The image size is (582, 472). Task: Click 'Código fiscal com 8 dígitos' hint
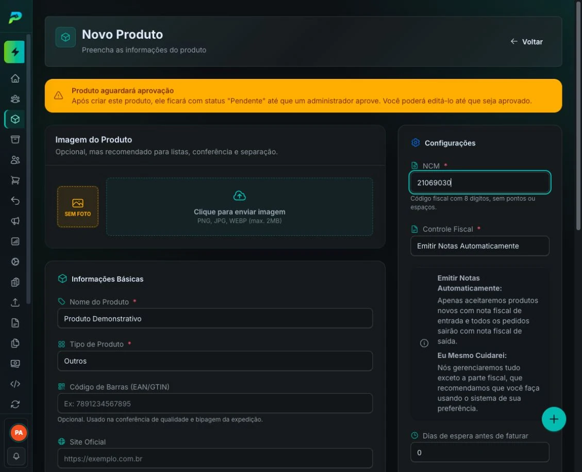473,202
